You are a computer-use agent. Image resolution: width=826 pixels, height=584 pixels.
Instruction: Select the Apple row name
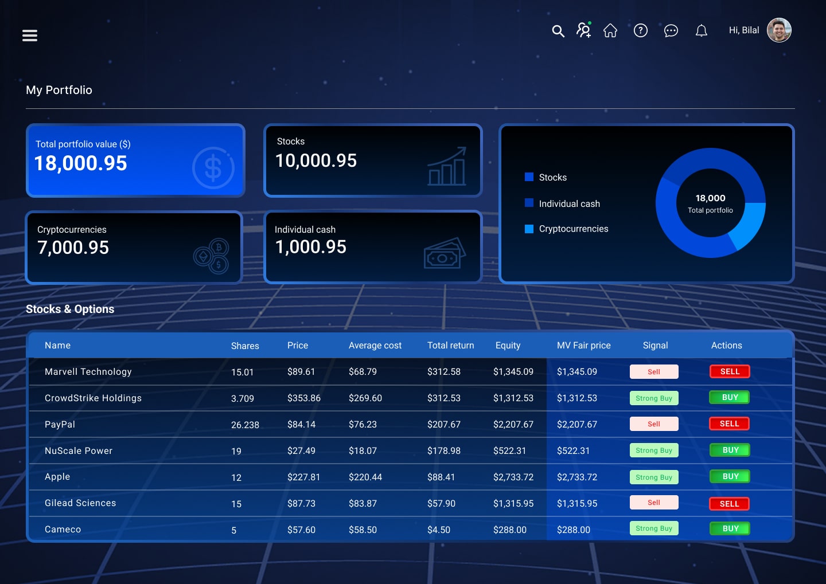tap(57, 477)
